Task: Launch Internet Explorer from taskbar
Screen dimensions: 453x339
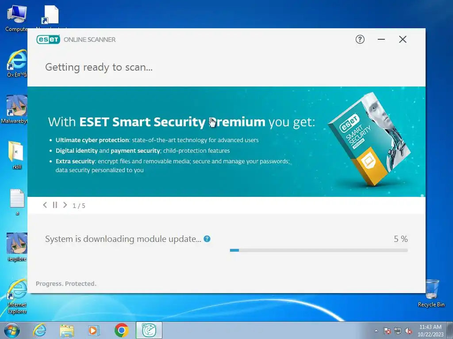Action: pyautogui.click(x=39, y=330)
